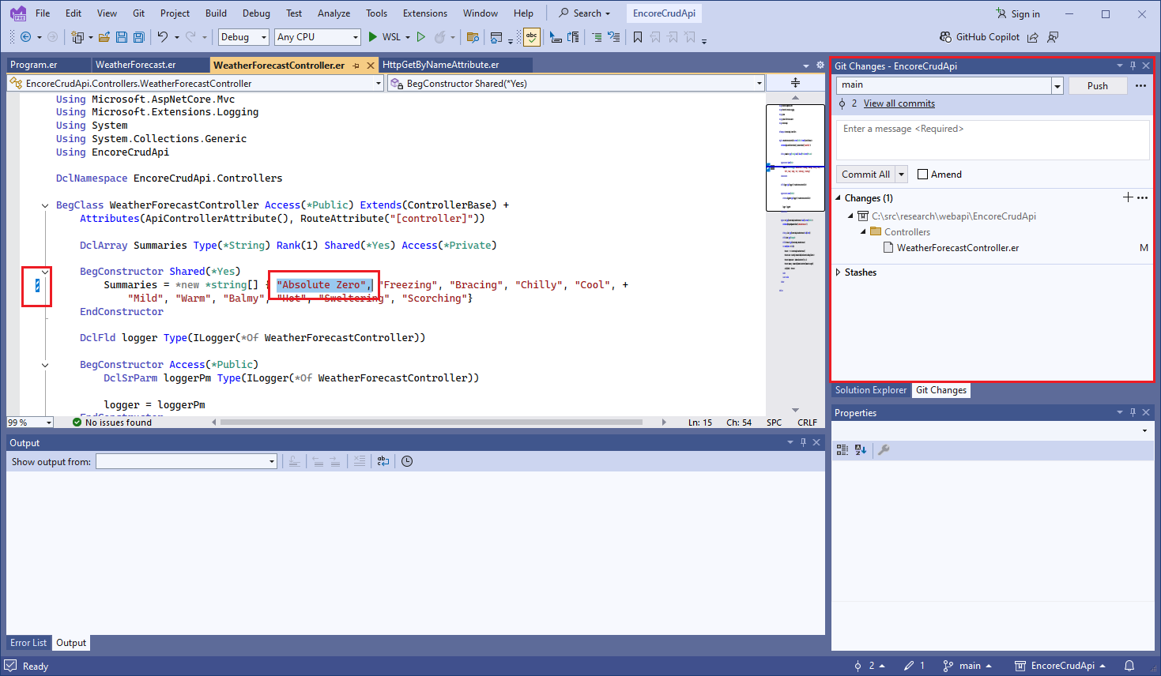Open the ellipsis menu on the Changes row
The height and width of the screenshot is (676, 1161).
[x=1143, y=197]
